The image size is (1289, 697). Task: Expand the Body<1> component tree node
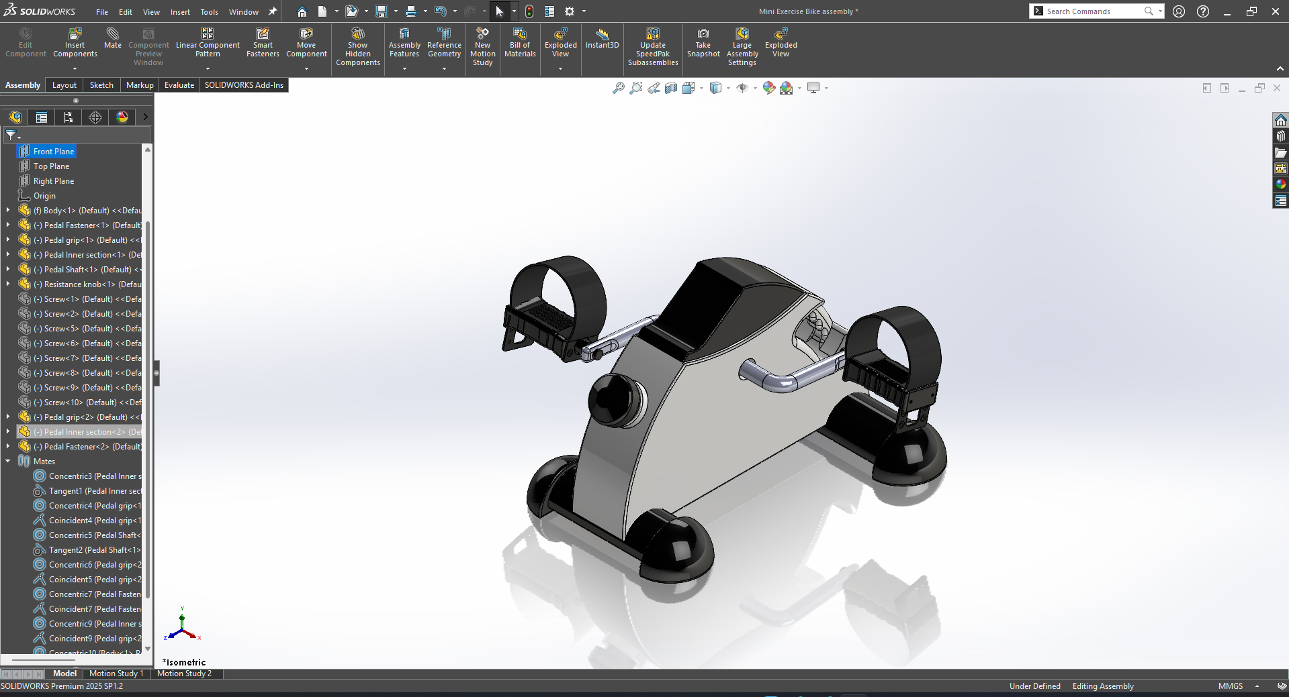tap(8, 211)
